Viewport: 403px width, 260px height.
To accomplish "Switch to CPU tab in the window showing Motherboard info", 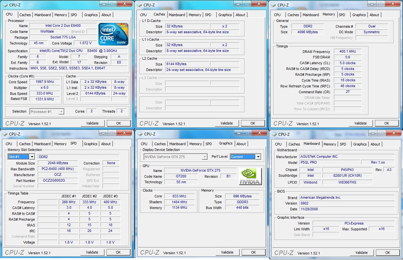I will tap(278, 144).
